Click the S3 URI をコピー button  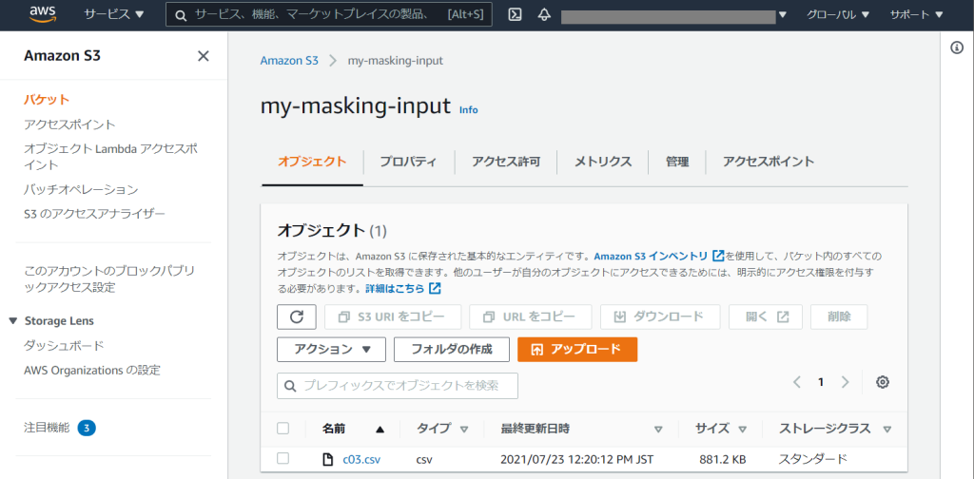pos(393,317)
